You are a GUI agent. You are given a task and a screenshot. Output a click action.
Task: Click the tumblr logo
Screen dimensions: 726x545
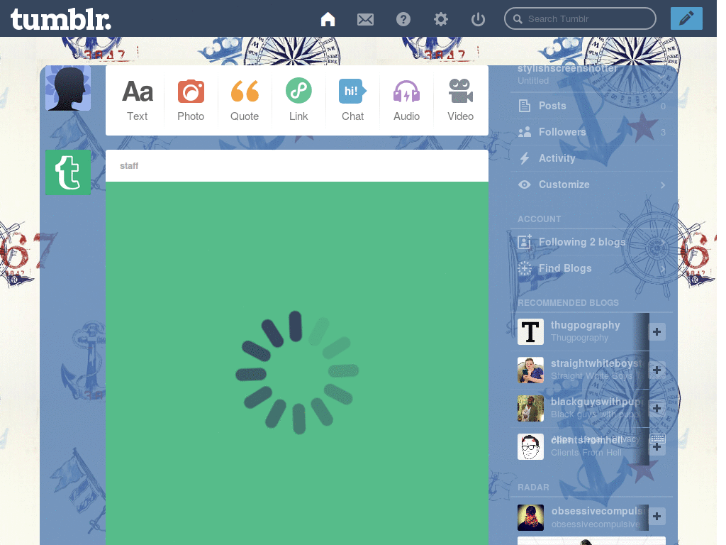click(61, 19)
